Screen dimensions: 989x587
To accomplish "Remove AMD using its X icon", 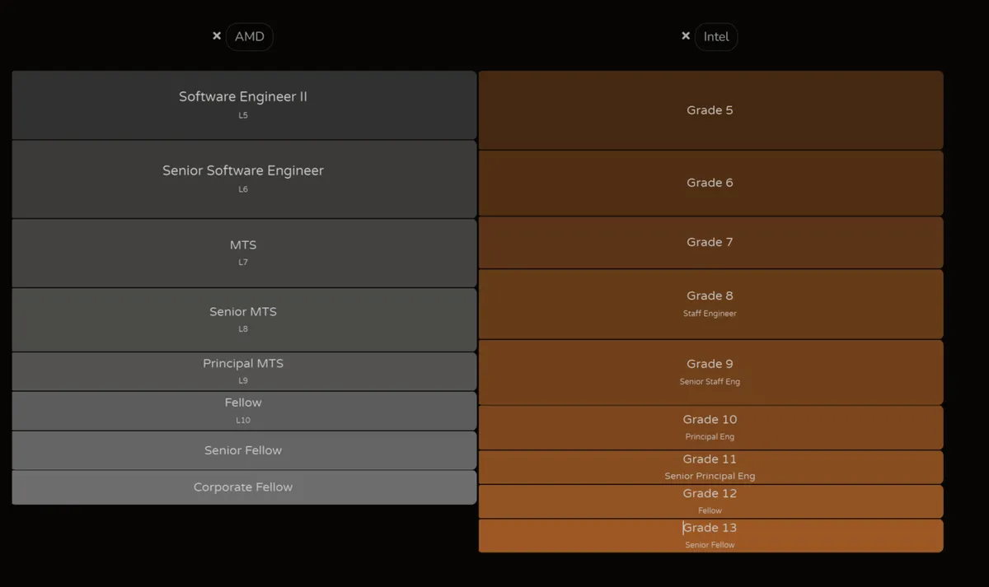I will coord(217,36).
